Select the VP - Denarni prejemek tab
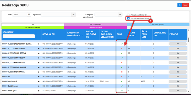Viewport: 191px width, 95px height. (33, 28)
